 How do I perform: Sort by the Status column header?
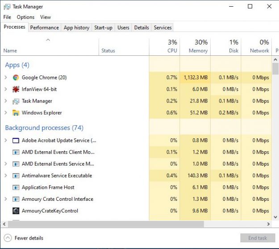click(124, 47)
